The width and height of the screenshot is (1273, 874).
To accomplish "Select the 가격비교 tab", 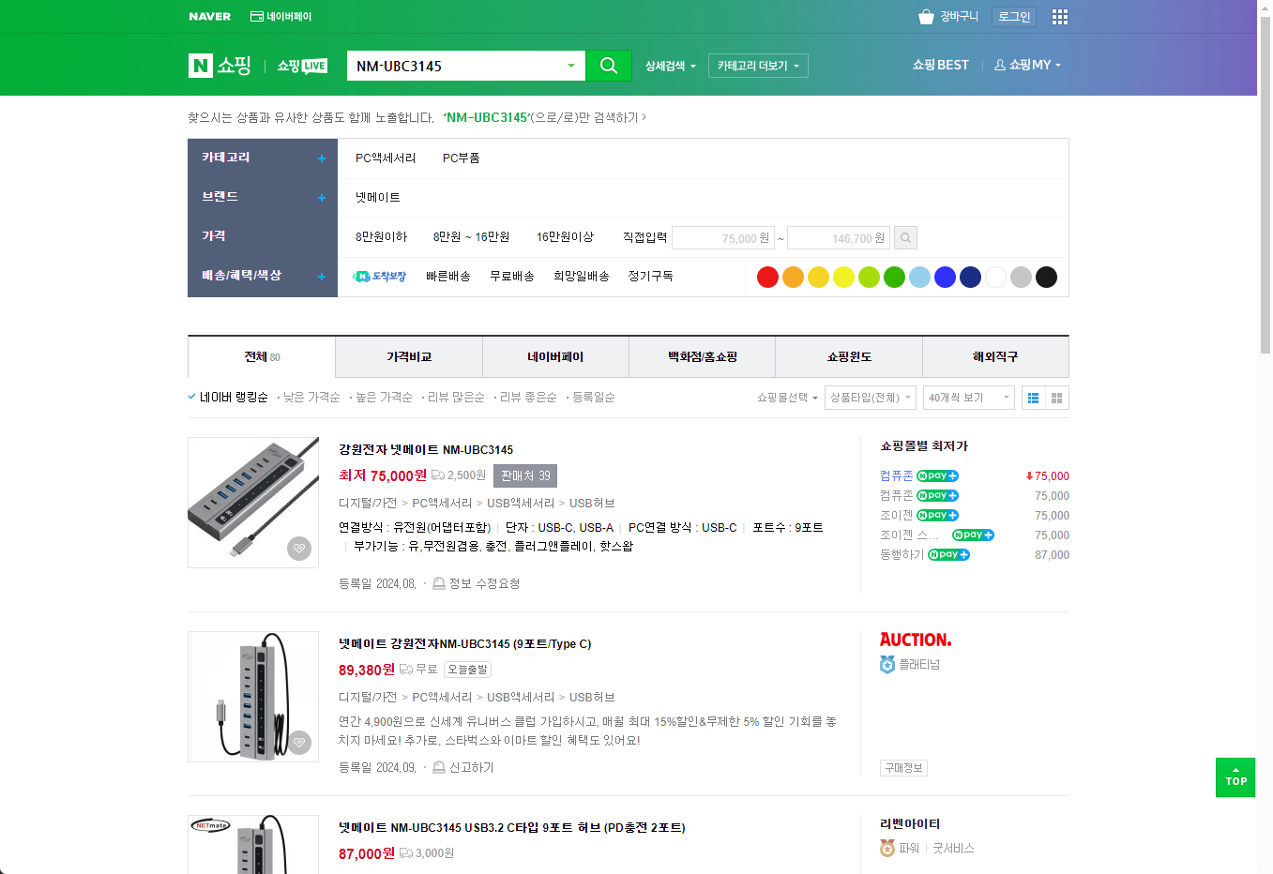I will click(409, 357).
